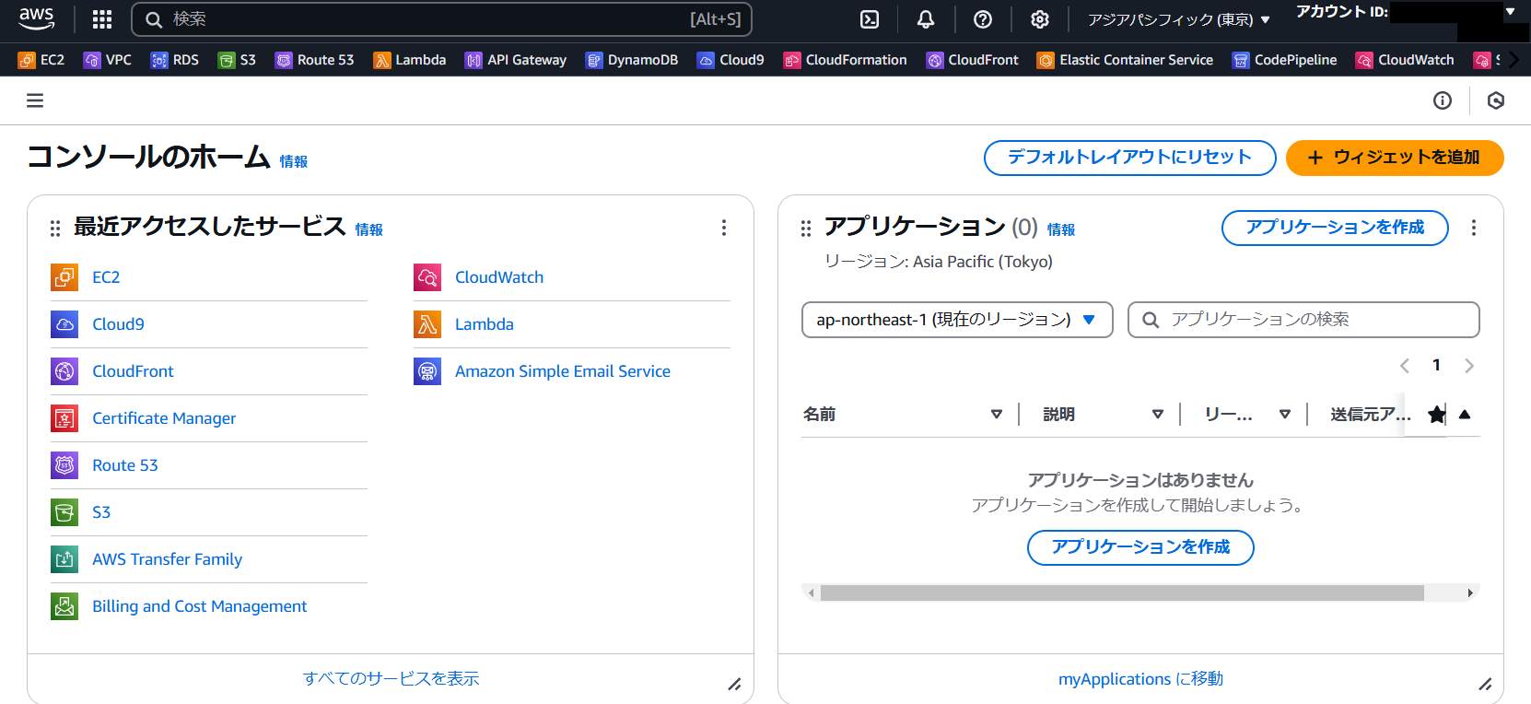Click the Billing and Cost Management icon
Viewport: 1531px width, 704px height.
pyautogui.click(x=64, y=606)
